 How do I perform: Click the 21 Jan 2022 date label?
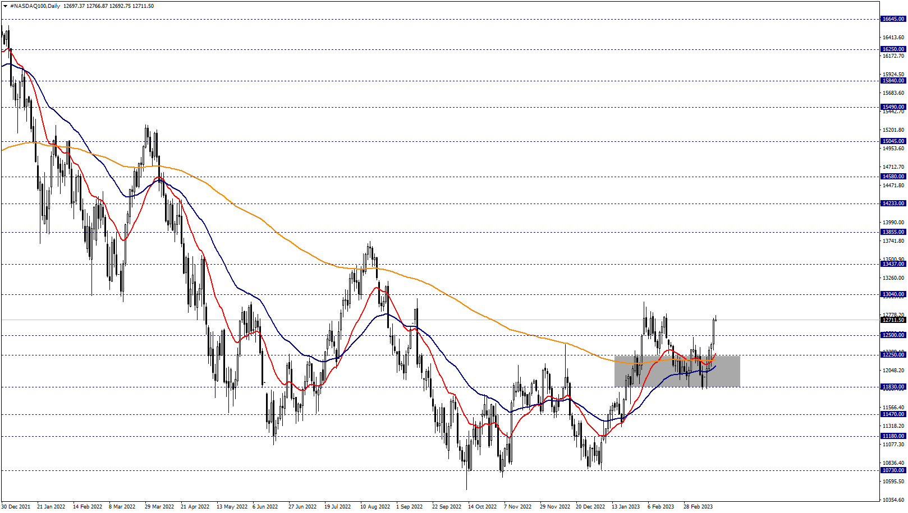click(51, 507)
